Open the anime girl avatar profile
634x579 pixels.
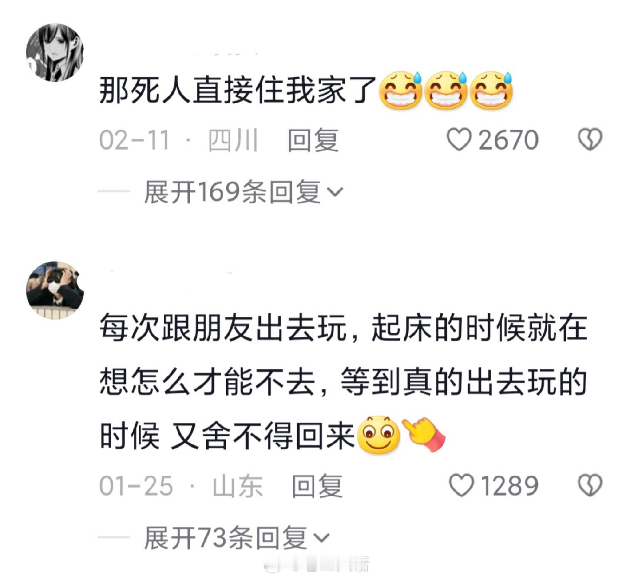tap(55, 52)
